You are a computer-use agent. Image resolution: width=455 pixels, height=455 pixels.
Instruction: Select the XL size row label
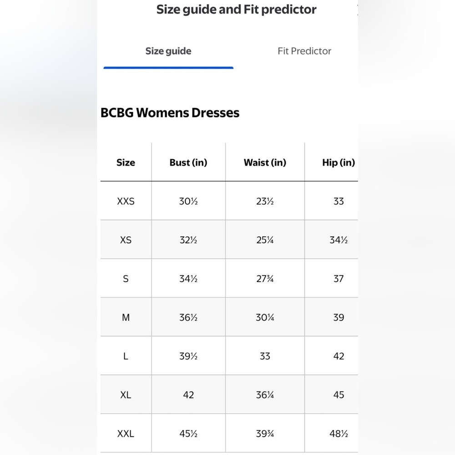pos(126,395)
